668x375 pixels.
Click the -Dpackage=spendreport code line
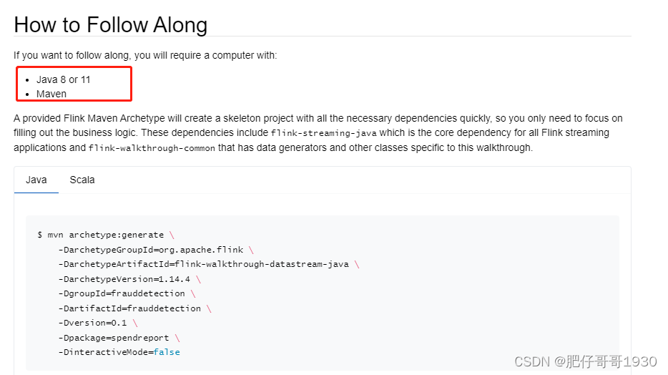pyautogui.click(x=114, y=338)
